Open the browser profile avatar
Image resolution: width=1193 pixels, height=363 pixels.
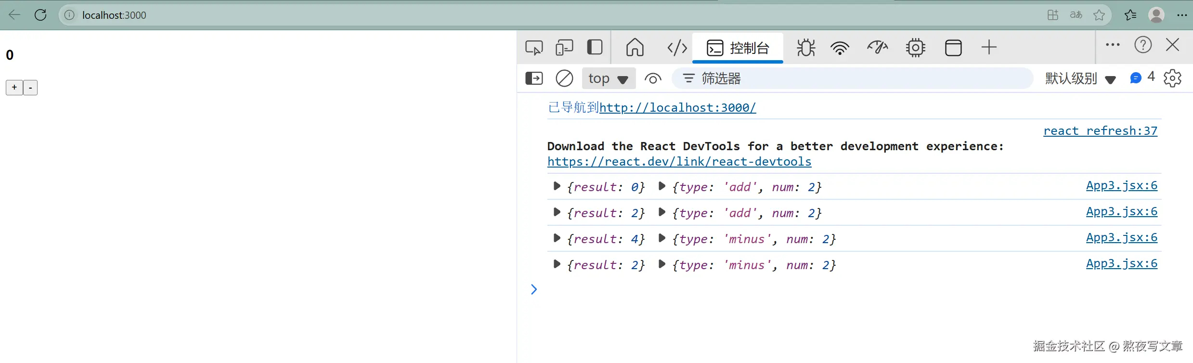click(x=1156, y=15)
